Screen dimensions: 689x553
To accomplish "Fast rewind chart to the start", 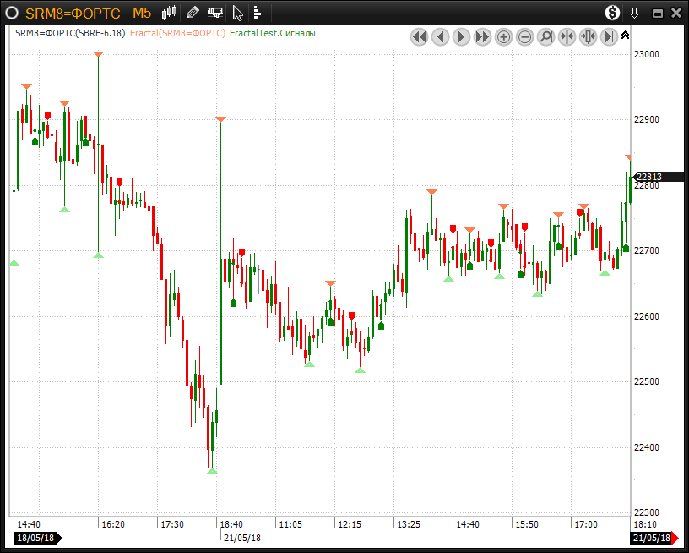I will click(419, 36).
